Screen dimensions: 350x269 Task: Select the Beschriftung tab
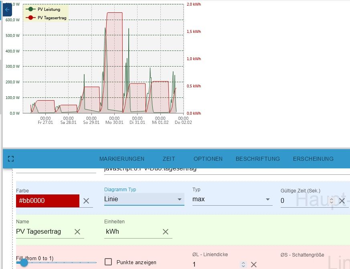[x=258, y=159]
